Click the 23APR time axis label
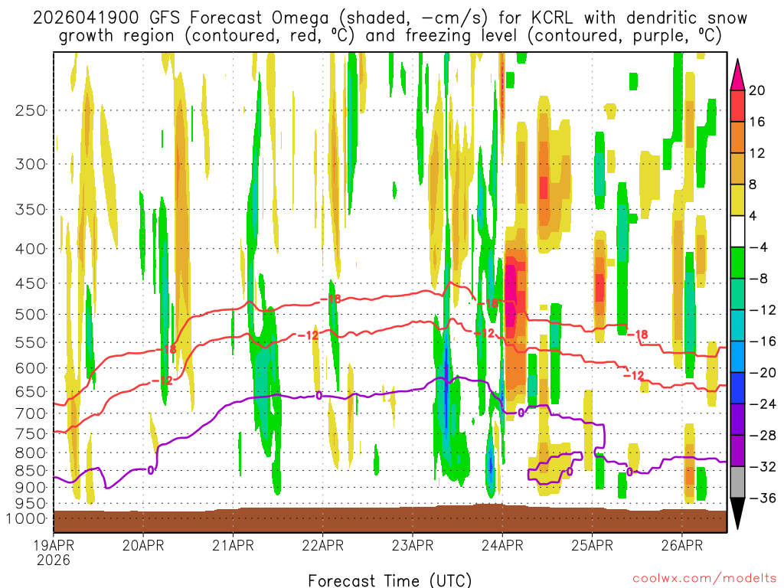Viewport: 784px width, 588px height. 413,545
